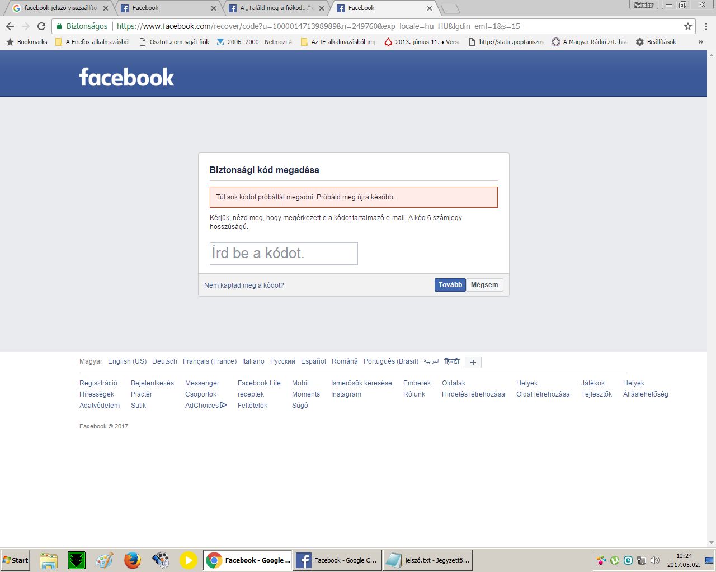The width and height of the screenshot is (716, 572).
Task: Open Álláslehetőség footer link
Action: tap(646, 394)
